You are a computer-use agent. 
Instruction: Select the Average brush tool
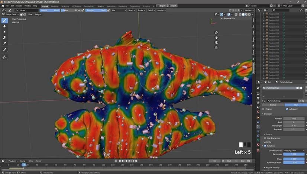coord(4,32)
